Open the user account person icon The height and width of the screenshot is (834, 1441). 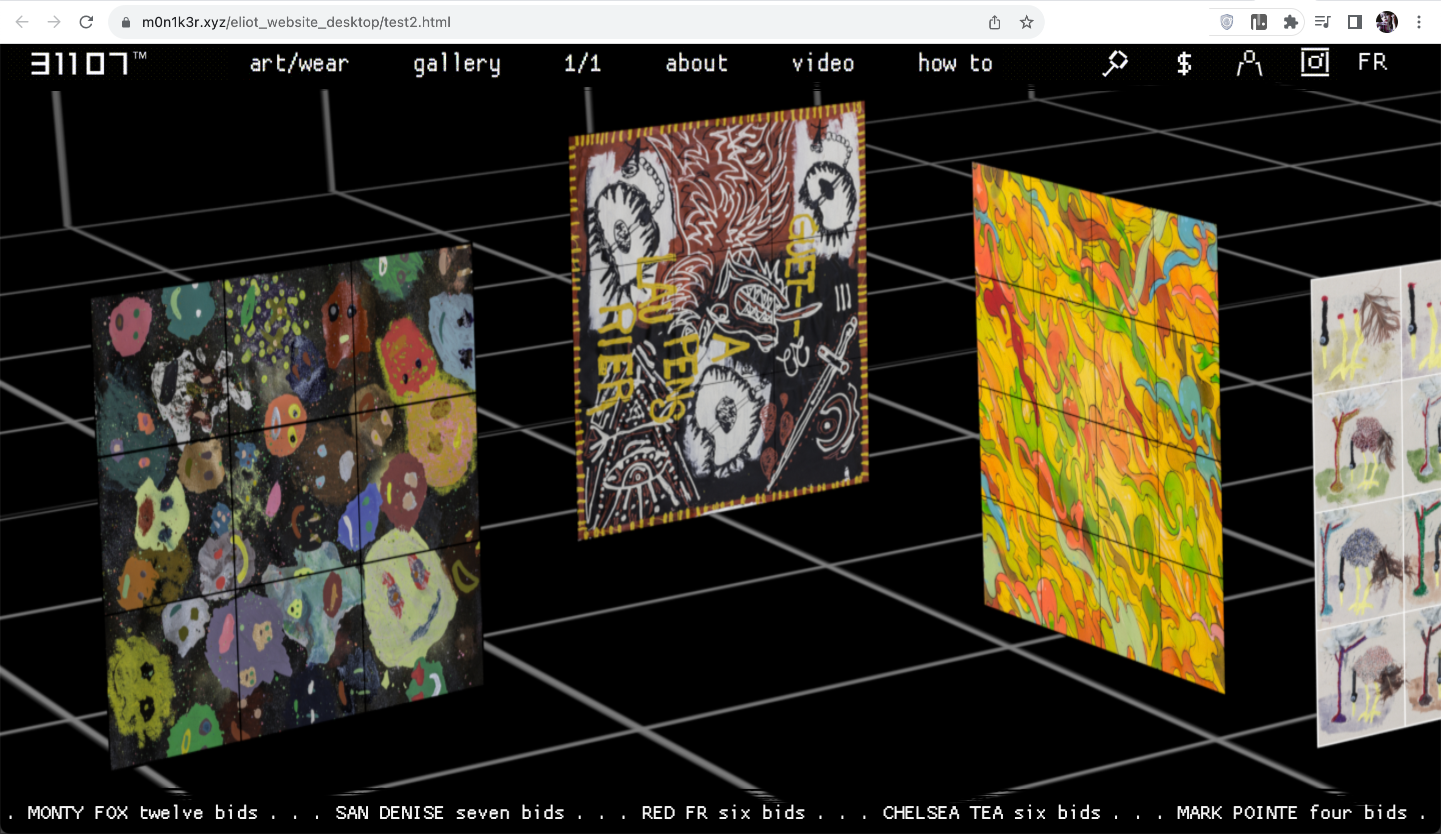click(1249, 63)
